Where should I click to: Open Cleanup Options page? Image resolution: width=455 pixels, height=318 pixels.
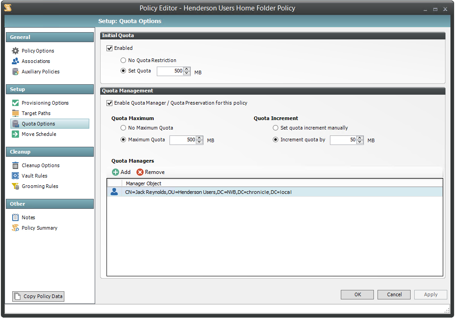point(41,165)
